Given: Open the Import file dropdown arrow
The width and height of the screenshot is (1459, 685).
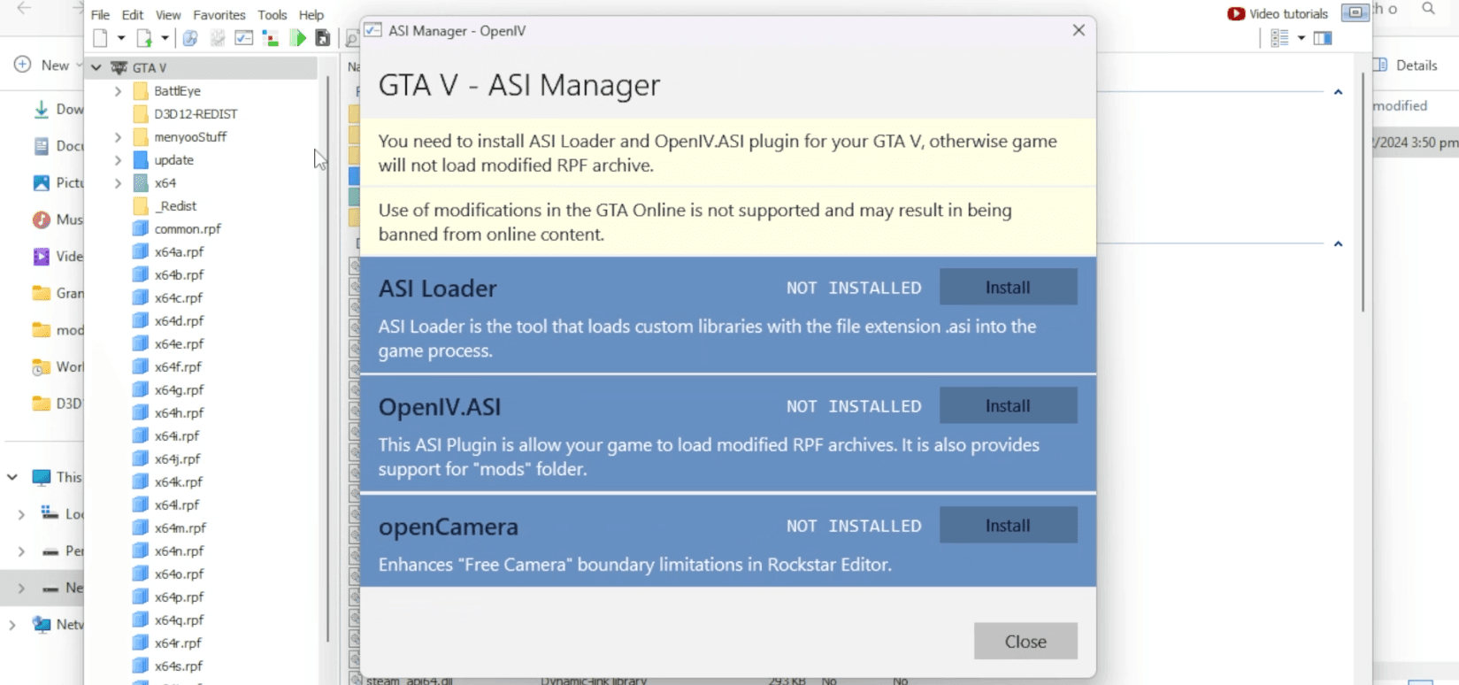Looking at the screenshot, I should (x=165, y=38).
